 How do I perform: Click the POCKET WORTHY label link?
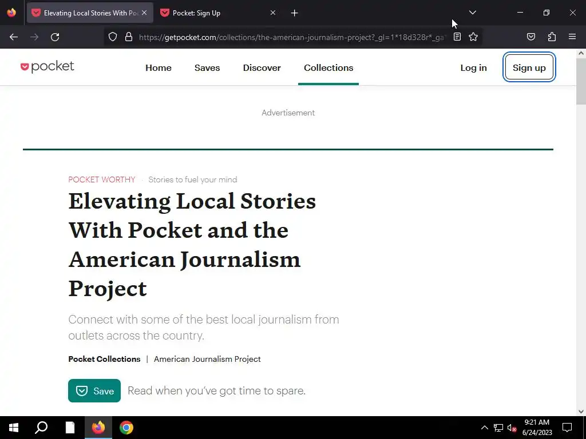tap(102, 179)
